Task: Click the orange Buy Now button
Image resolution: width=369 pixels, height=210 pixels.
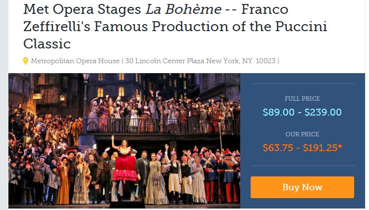Action: pyautogui.click(x=302, y=187)
